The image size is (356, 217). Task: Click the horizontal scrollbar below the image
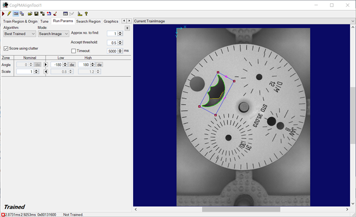click(x=241, y=209)
